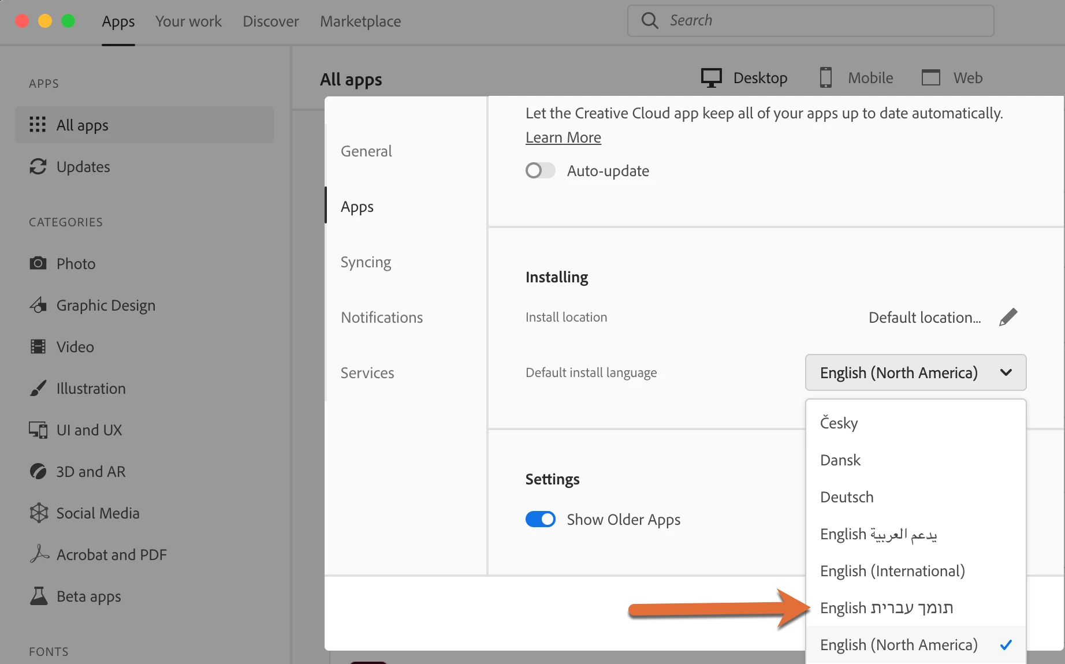This screenshot has width=1065, height=664.
Task: Open the Graphic Design category label
Action: [x=106, y=305]
